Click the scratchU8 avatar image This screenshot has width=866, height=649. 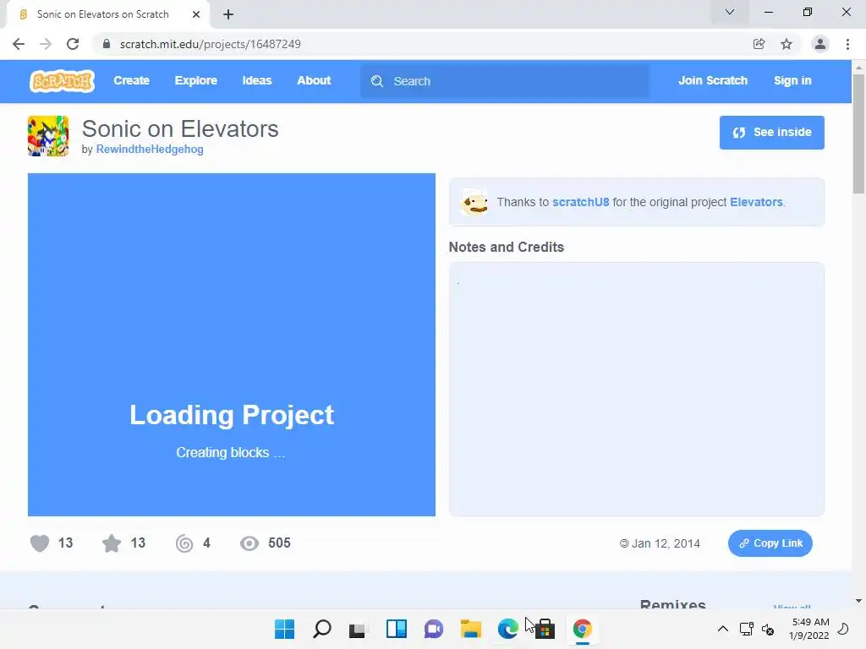coord(474,202)
